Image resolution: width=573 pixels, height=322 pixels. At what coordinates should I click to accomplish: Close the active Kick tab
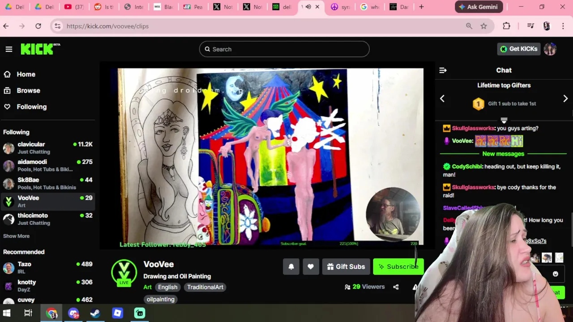point(317,7)
